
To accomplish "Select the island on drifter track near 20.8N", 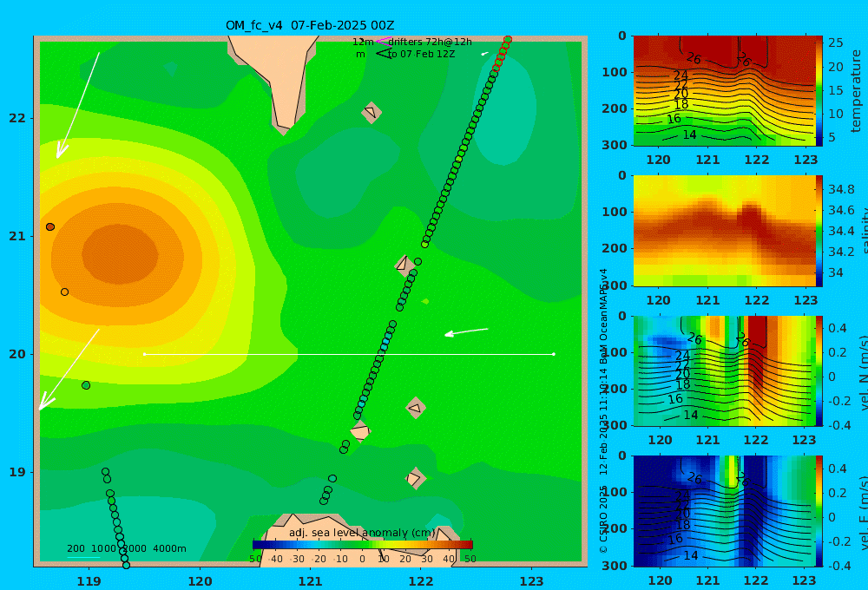I will tap(403, 264).
